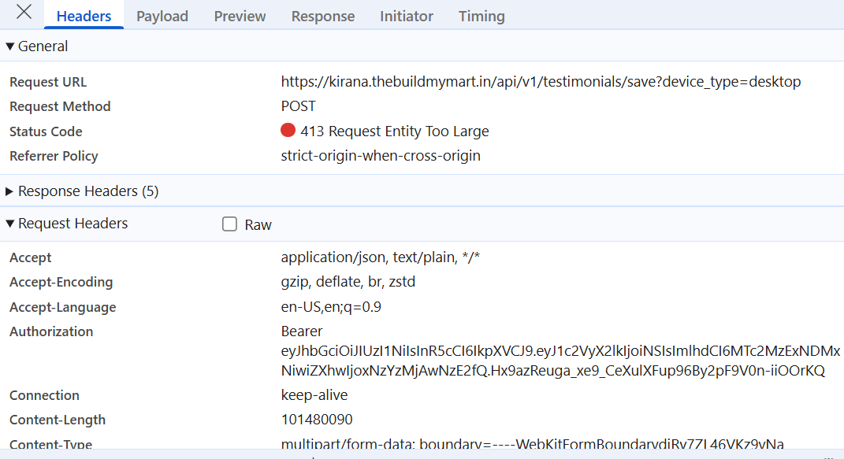Select the POST request method value
Image resolution: width=844 pixels, height=459 pixels.
[298, 106]
